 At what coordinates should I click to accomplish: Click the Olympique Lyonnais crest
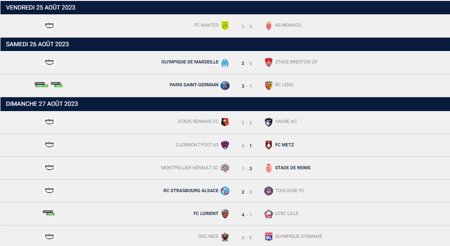coord(268,236)
